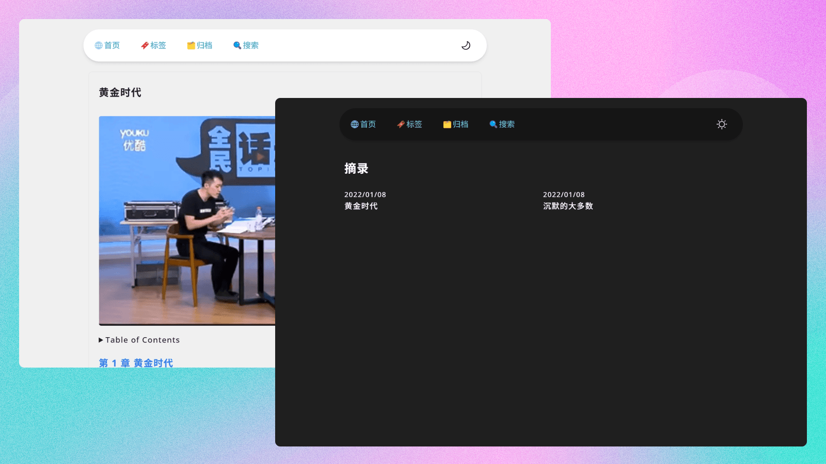Open the 第 1 章 黄金时代 chapter link
This screenshot has height=464, width=826.
136,363
